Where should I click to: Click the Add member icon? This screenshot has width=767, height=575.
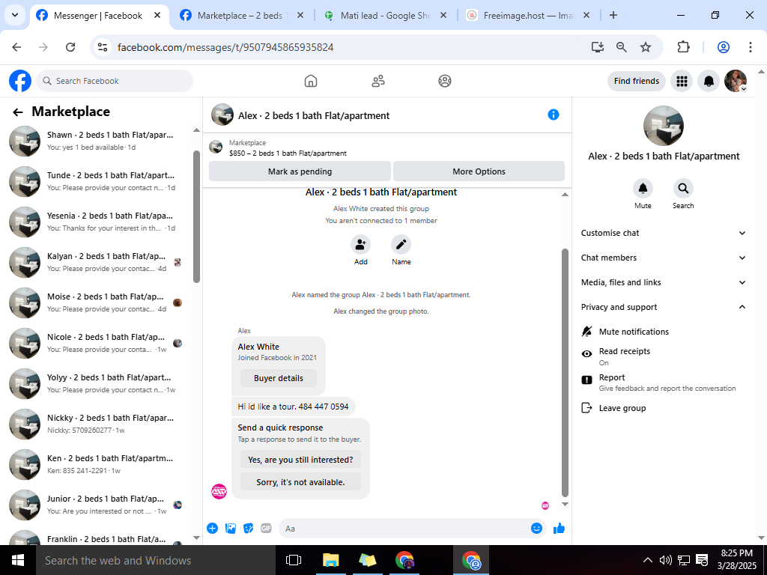coord(360,245)
